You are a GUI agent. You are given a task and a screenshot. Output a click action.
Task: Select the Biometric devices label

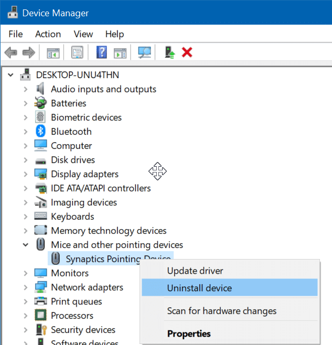(87, 117)
